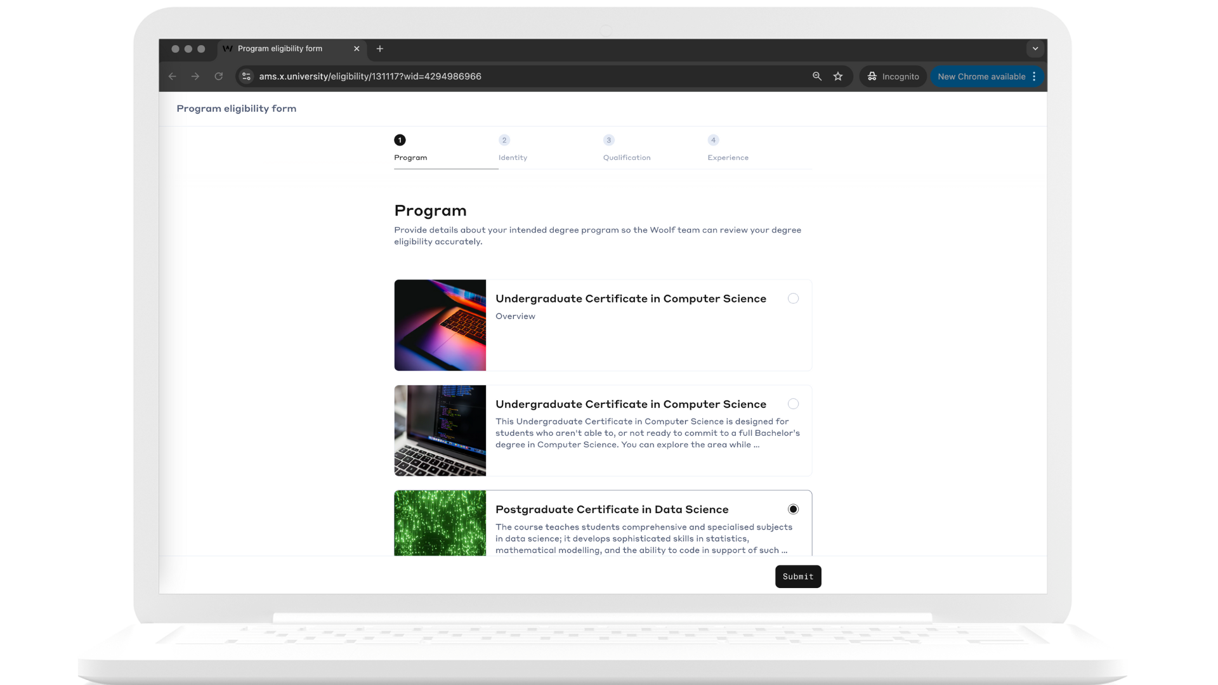Click the zoom magnifier icon in address bar
The width and height of the screenshot is (1218, 685).
[817, 76]
